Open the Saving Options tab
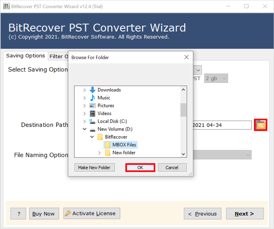 point(25,56)
